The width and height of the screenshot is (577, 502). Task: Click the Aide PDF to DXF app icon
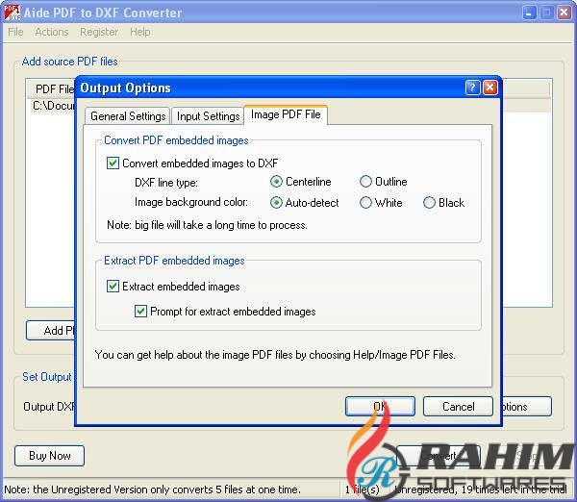point(11,13)
